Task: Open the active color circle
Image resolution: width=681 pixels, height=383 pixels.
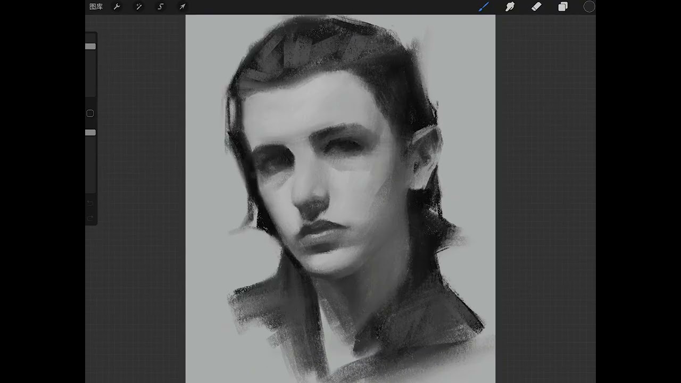Action: tap(589, 7)
